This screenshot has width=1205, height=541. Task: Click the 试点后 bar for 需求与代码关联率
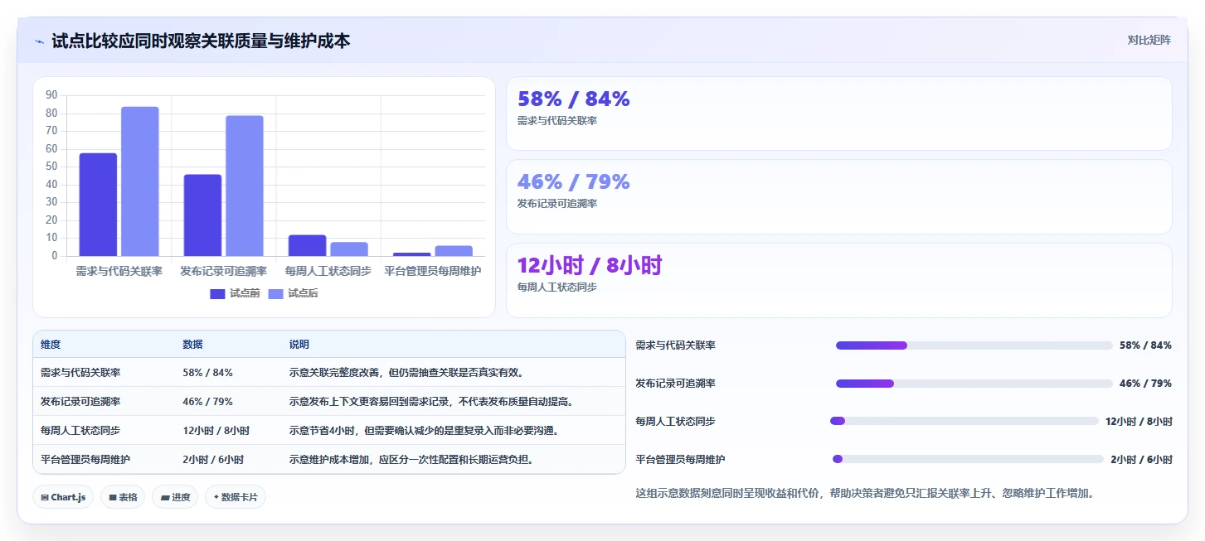(139, 181)
